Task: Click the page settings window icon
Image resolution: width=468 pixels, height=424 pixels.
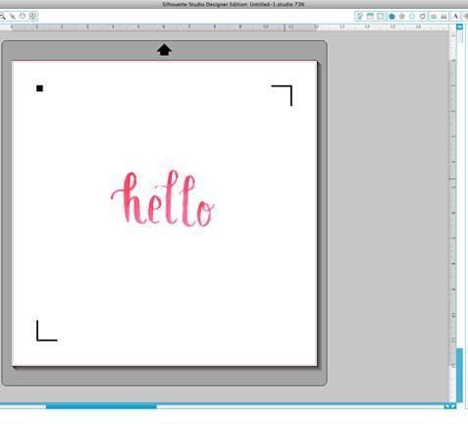Action: (370, 16)
